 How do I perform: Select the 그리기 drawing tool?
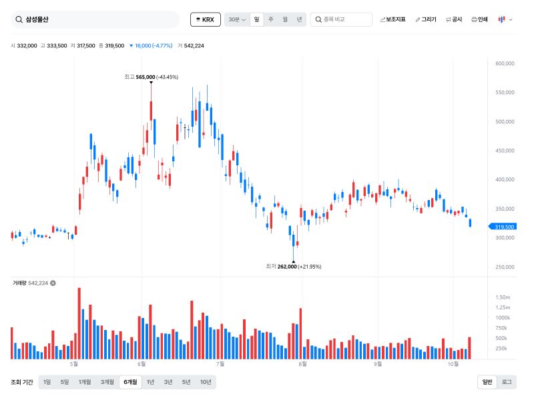[426, 19]
